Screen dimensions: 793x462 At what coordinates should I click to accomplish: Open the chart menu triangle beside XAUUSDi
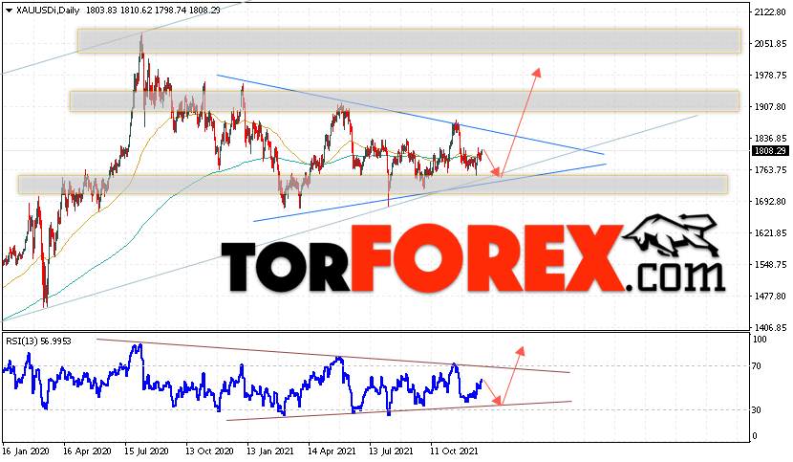[x=9, y=11]
